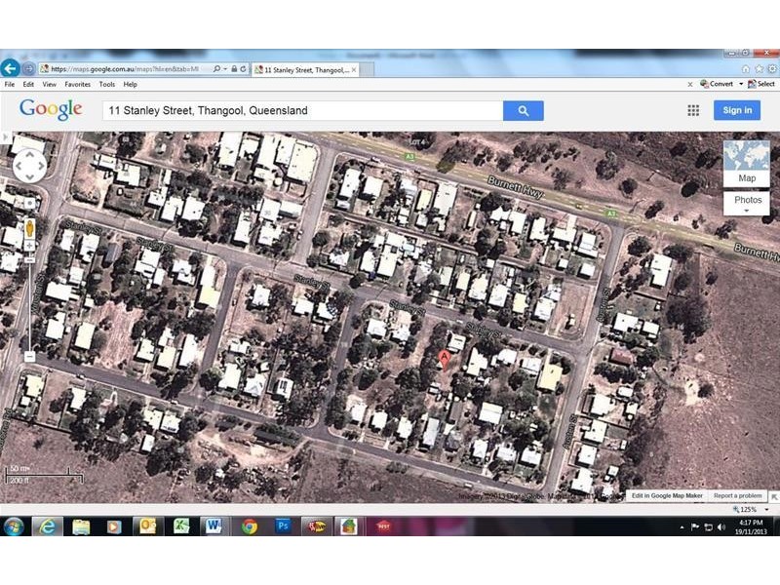This screenshot has width=780, height=585.
Task: Click the address search input field
Action: pyautogui.click(x=292, y=110)
